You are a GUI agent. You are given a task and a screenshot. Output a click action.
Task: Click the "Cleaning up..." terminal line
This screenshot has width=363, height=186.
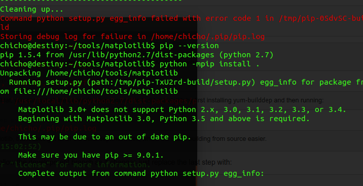click(31, 9)
